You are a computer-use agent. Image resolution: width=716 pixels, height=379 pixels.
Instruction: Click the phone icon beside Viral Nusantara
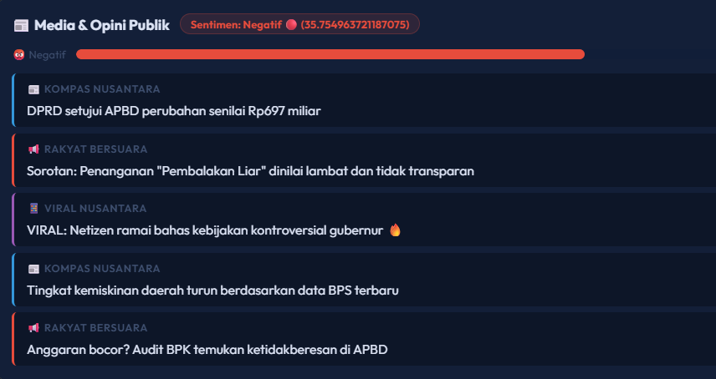click(x=33, y=209)
